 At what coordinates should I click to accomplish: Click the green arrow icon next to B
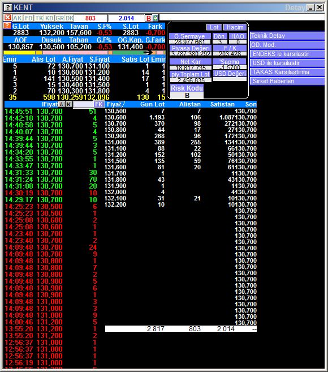tap(155, 18)
